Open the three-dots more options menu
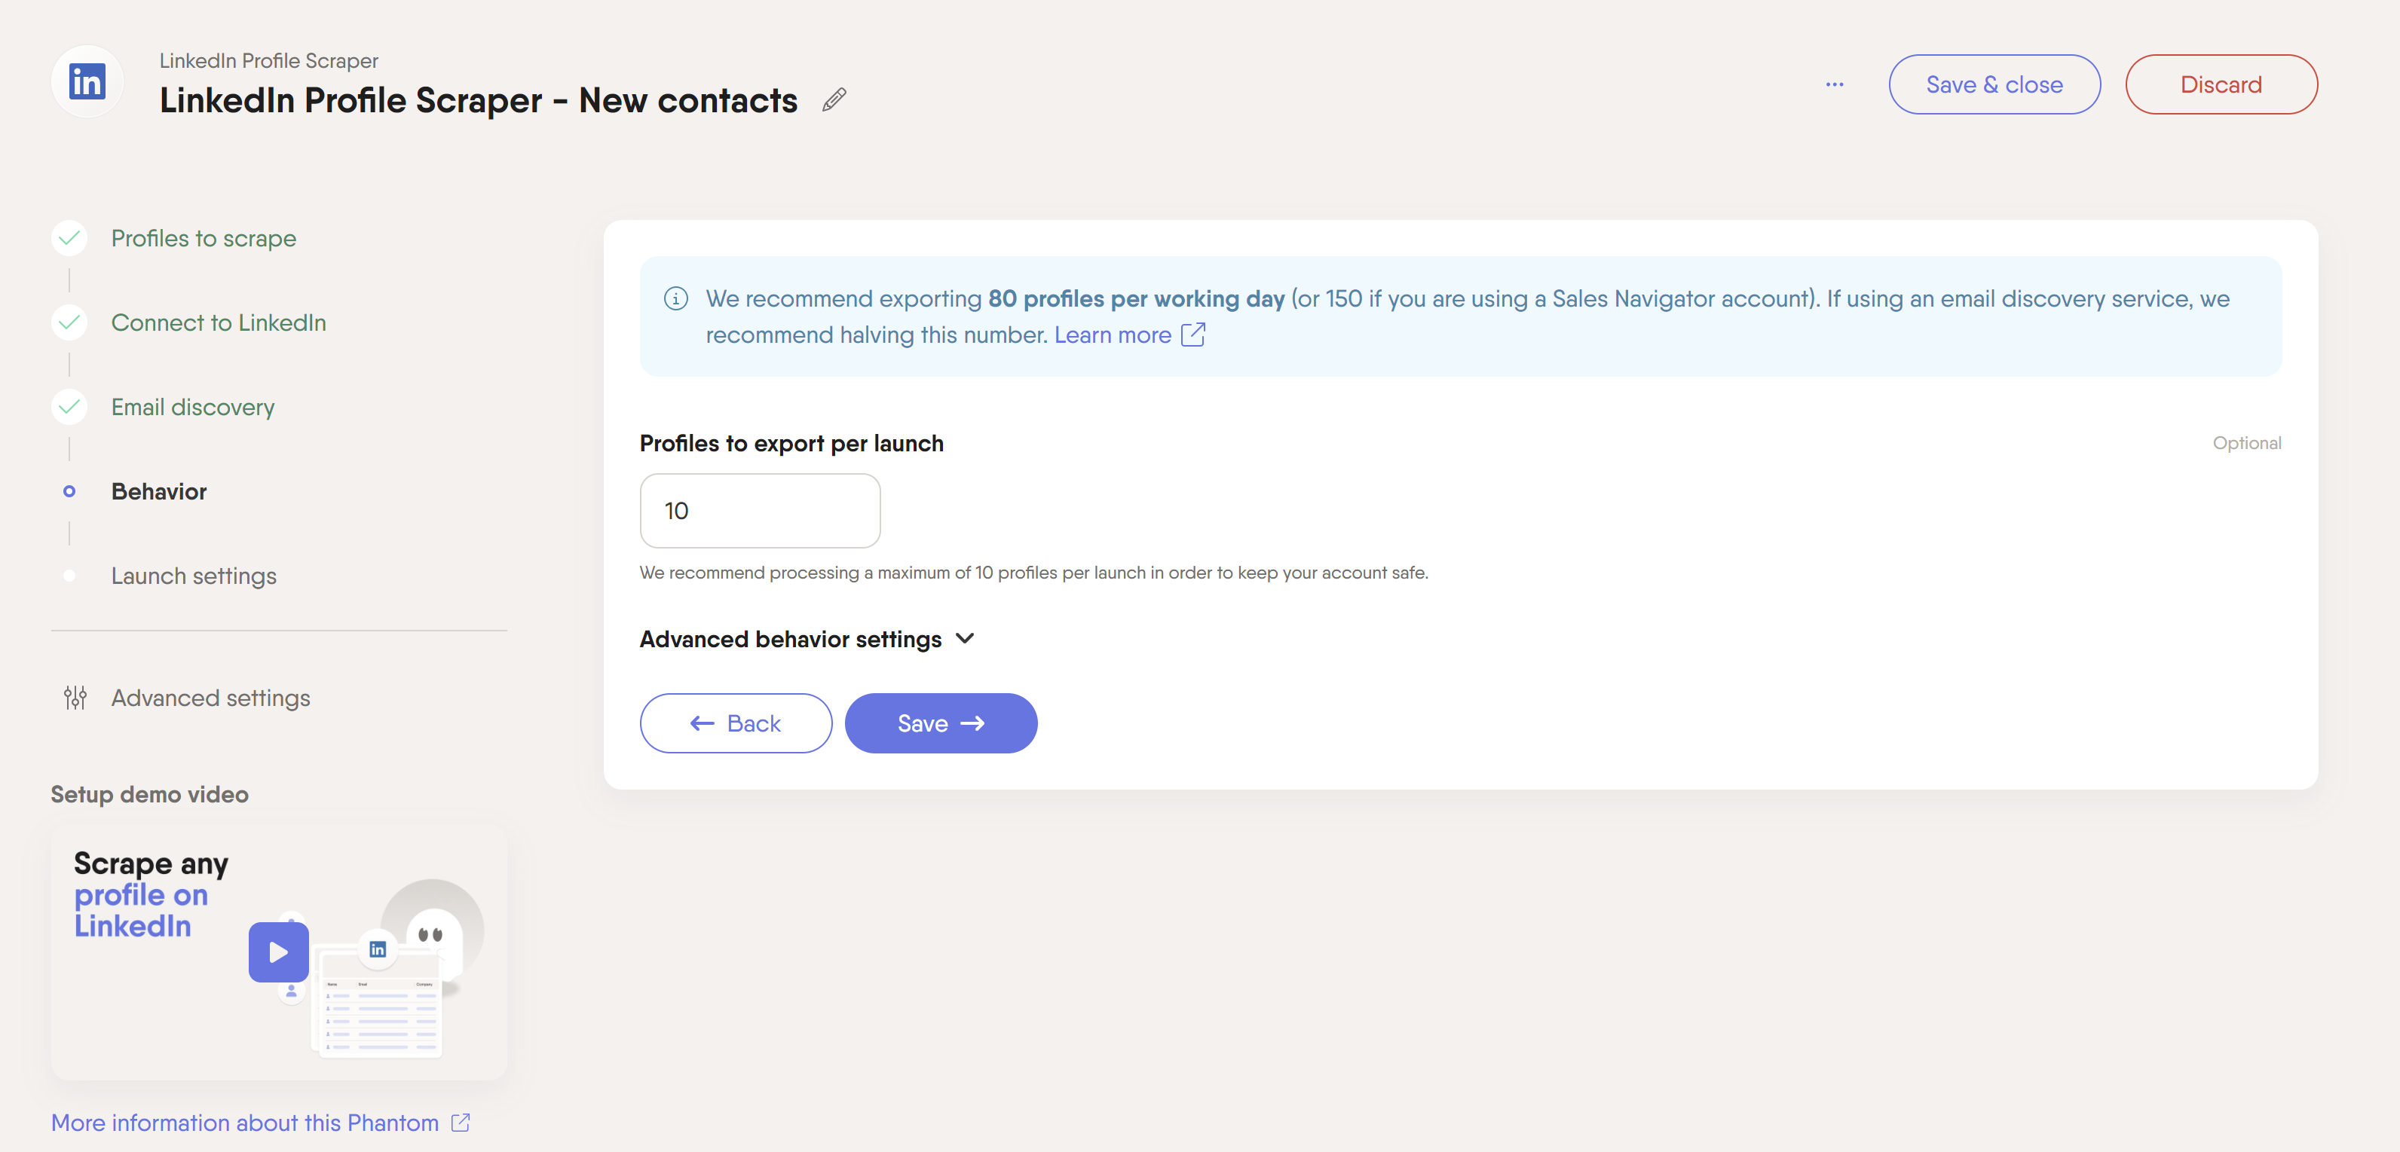 tap(1833, 84)
